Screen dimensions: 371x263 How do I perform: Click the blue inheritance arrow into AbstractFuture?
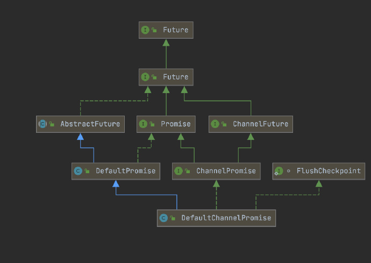tap(81, 137)
